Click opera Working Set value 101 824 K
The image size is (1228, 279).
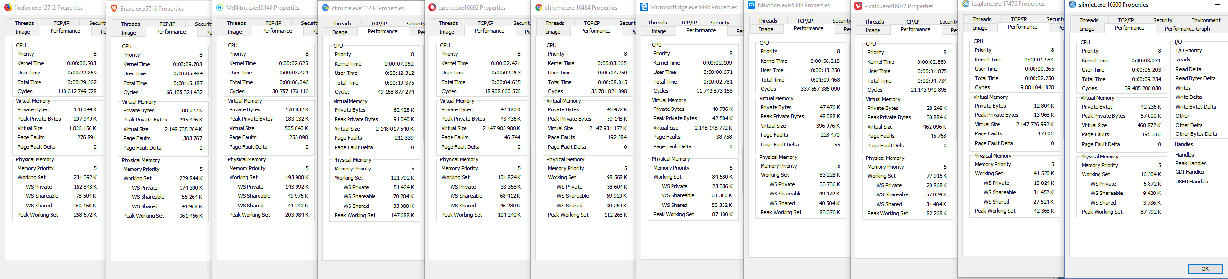tap(509, 177)
